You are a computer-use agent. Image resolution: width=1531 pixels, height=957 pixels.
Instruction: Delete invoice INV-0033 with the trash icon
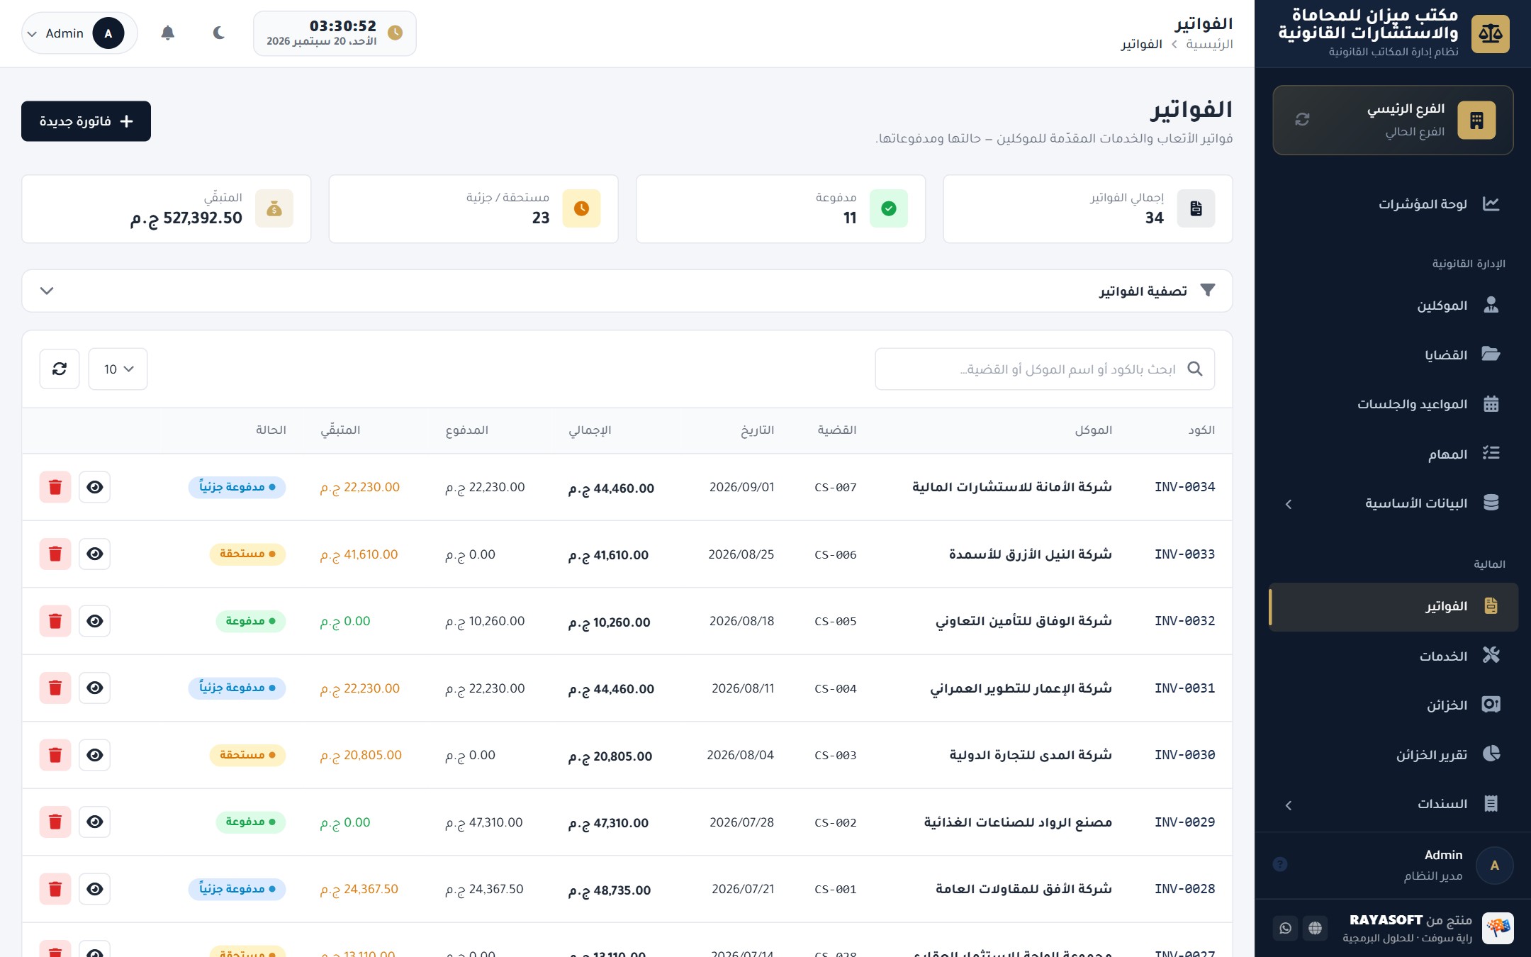(55, 554)
